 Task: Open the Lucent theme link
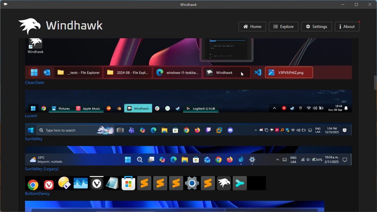[31, 116]
